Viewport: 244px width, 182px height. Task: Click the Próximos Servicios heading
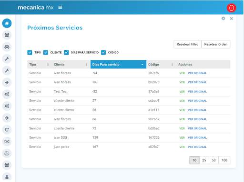55,28
